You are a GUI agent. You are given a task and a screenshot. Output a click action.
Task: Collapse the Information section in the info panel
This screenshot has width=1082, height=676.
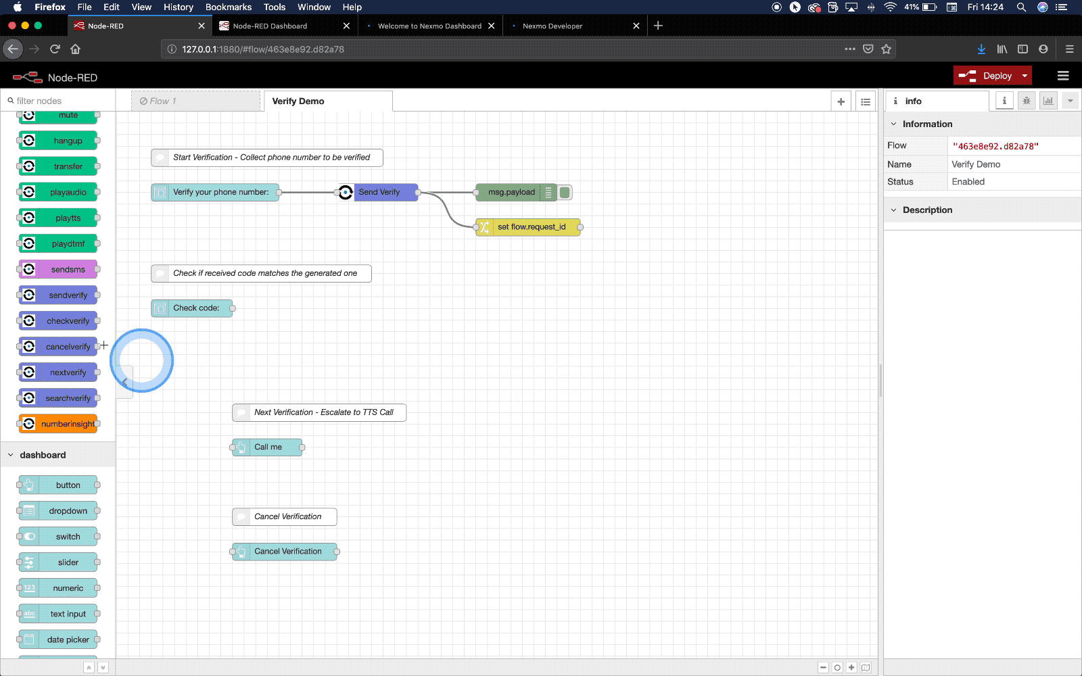(x=893, y=124)
